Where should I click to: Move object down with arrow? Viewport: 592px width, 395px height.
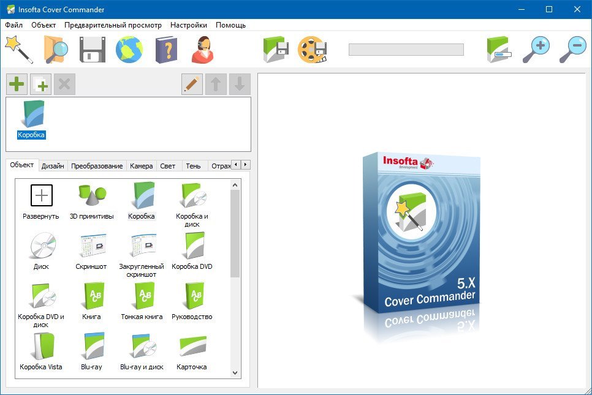[240, 84]
